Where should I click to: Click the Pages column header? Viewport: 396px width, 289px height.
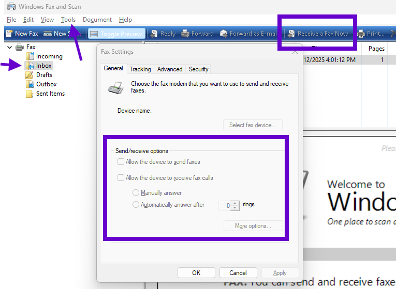point(376,49)
